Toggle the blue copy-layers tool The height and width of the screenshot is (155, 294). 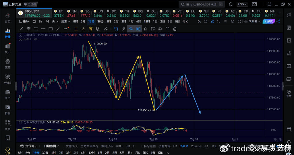pos(116,29)
